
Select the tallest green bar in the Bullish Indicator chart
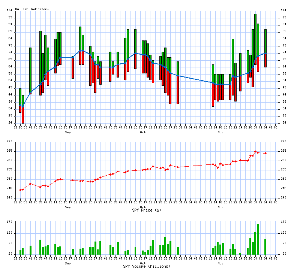[255, 37]
